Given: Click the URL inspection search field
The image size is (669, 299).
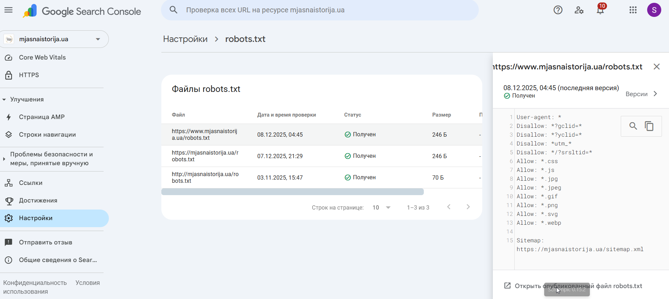Looking at the screenshot, I should click(x=320, y=10).
